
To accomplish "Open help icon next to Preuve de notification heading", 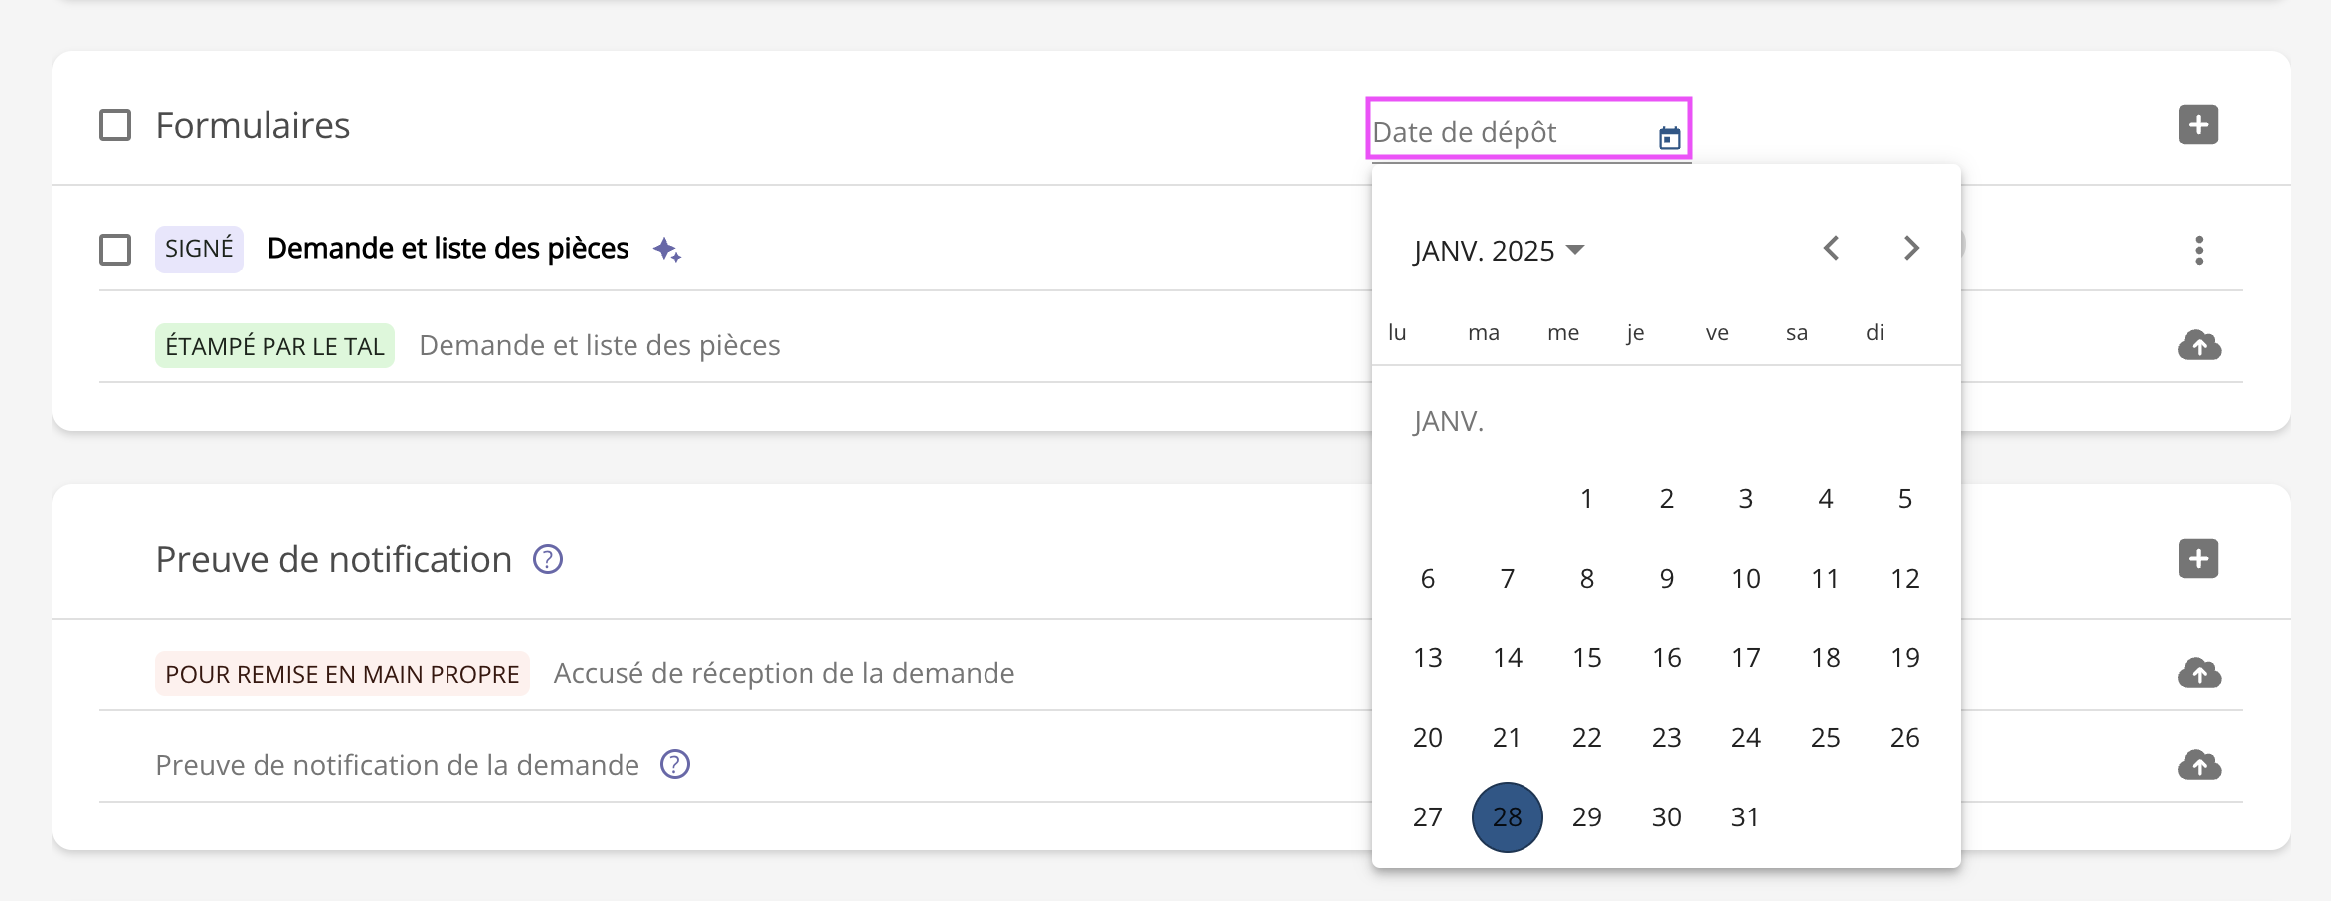I will (548, 560).
